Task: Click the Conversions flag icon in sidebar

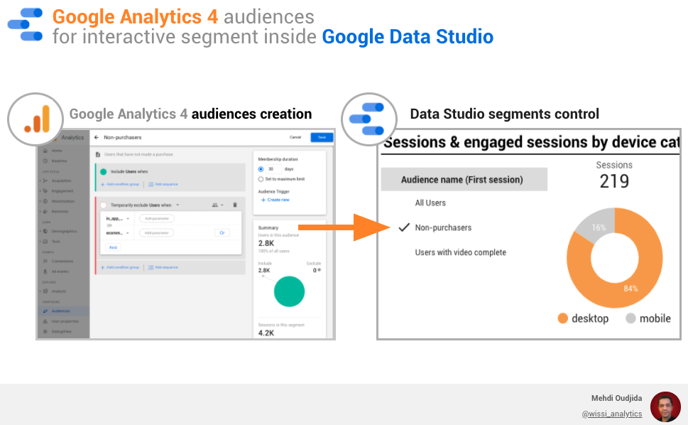Action: (x=45, y=261)
